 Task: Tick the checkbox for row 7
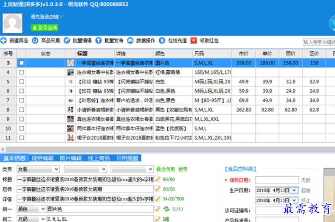[x=22, y=100]
